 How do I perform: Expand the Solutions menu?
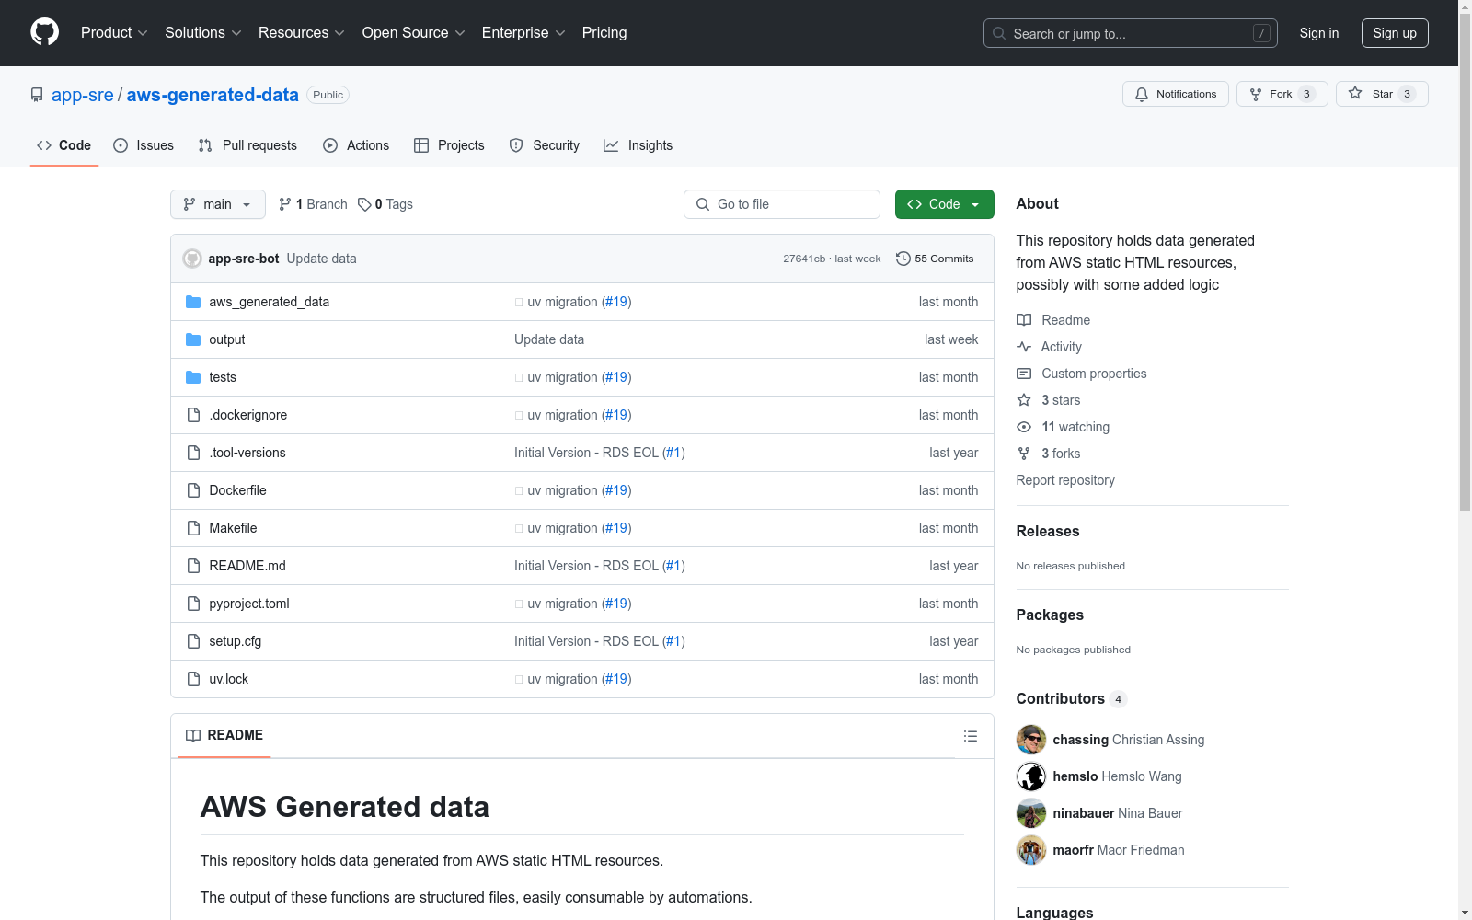pos(203,33)
